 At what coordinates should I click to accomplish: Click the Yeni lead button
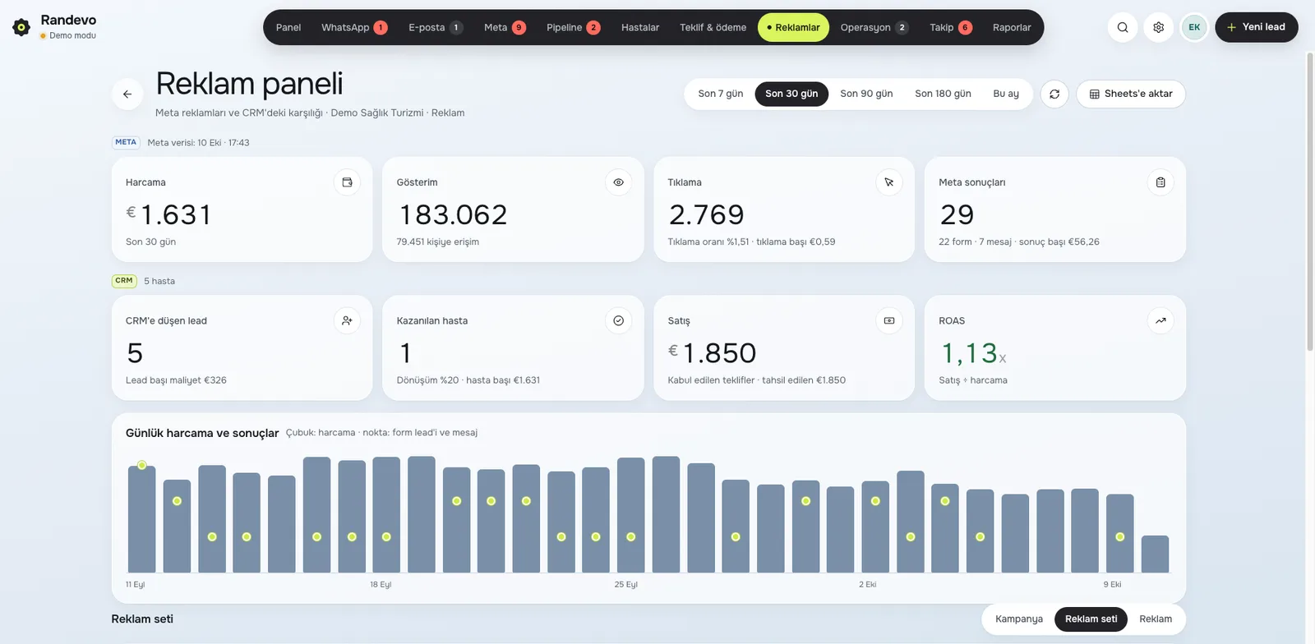click(x=1256, y=27)
